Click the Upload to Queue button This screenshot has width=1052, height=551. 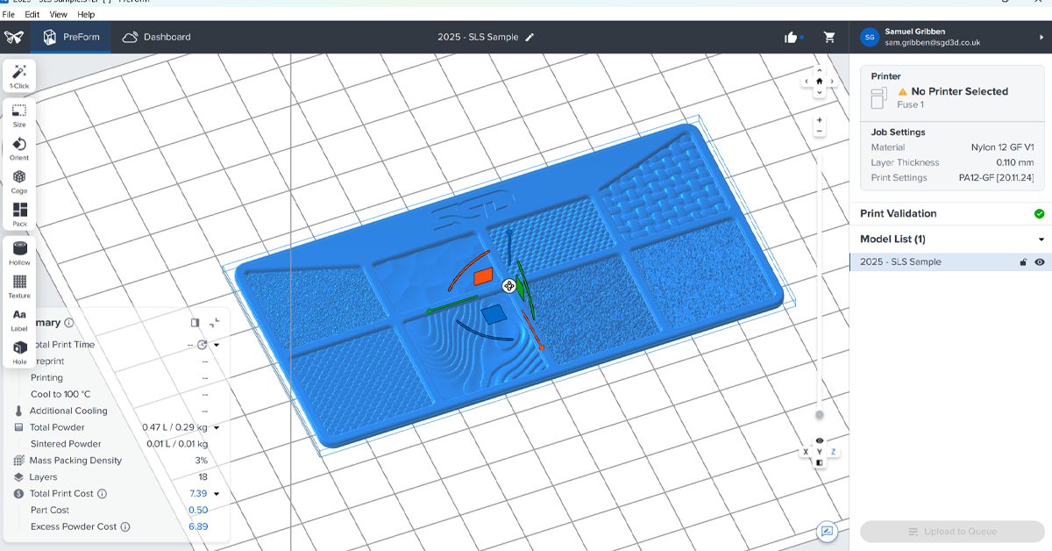951,532
